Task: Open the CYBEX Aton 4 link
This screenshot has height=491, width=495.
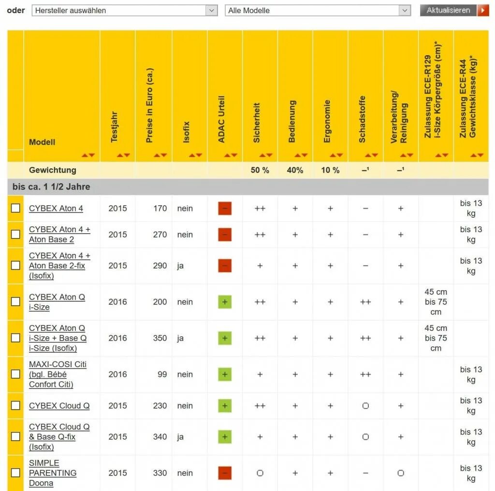Action: 56,208
